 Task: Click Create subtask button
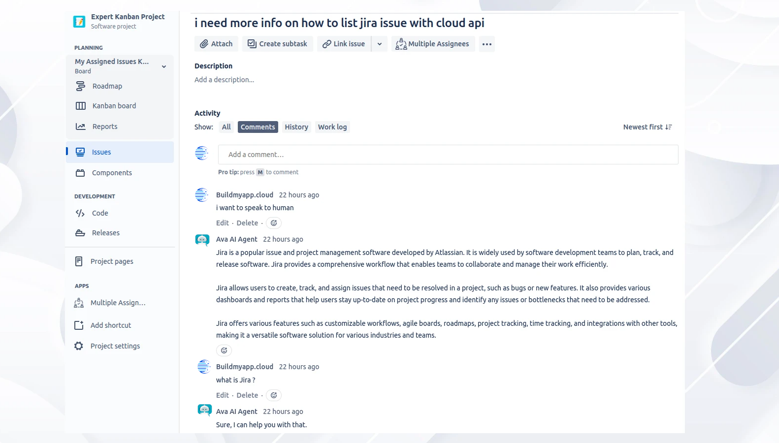[x=277, y=44]
